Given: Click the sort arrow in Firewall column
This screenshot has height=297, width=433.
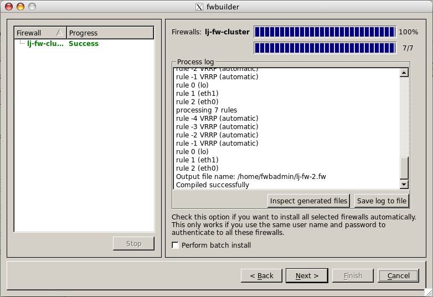Looking at the screenshot, I should [59, 33].
